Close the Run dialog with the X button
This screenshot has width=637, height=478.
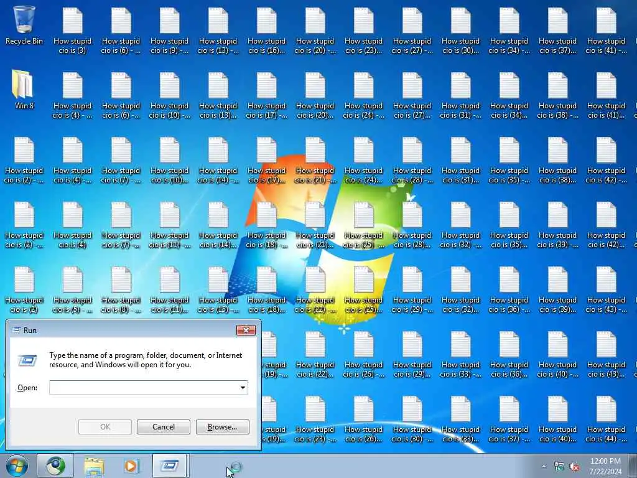(246, 330)
